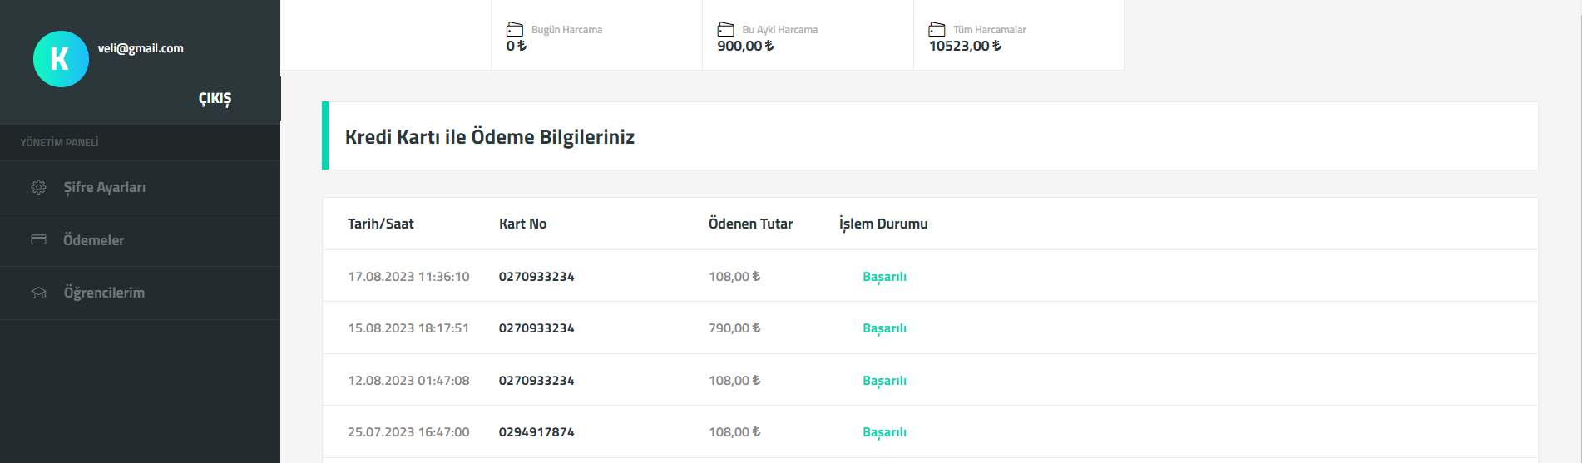This screenshot has height=463, width=1582.
Task: Click the İşlem Durumu column header
Action: click(883, 224)
